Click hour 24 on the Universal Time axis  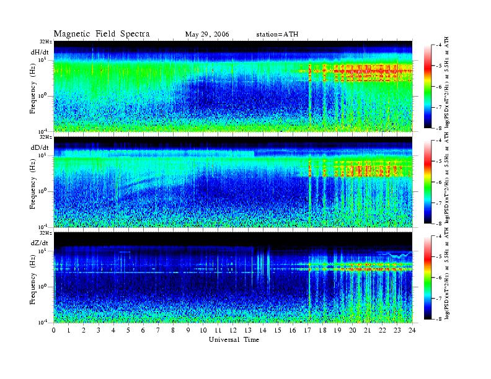(x=412, y=330)
